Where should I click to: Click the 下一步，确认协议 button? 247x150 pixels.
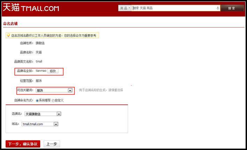23,144
